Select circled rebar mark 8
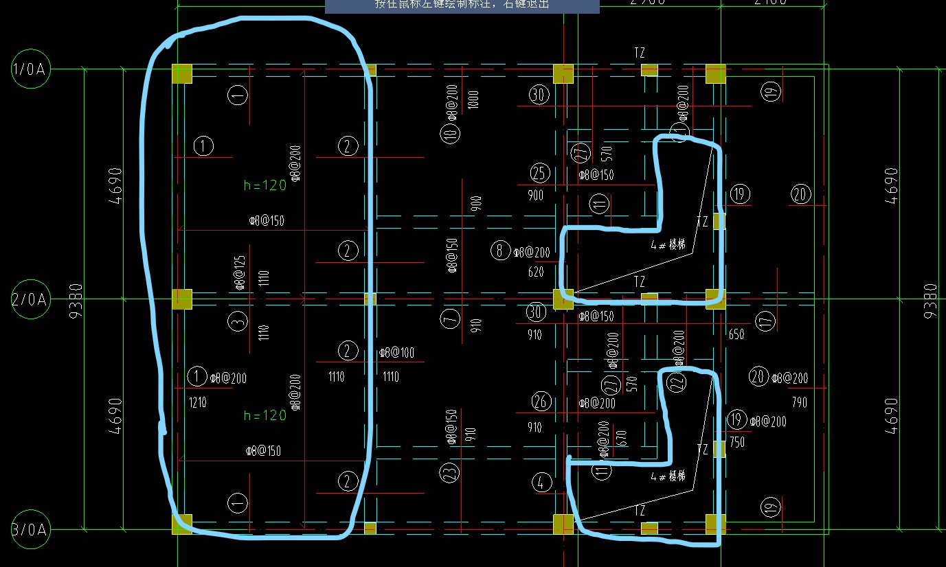Image resolution: width=946 pixels, height=567 pixels. (x=500, y=251)
